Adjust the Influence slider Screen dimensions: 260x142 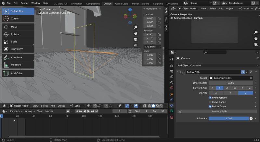[x=229, y=119]
